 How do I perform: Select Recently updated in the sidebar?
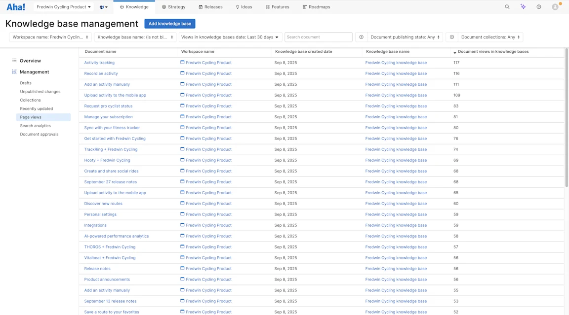pos(36,108)
